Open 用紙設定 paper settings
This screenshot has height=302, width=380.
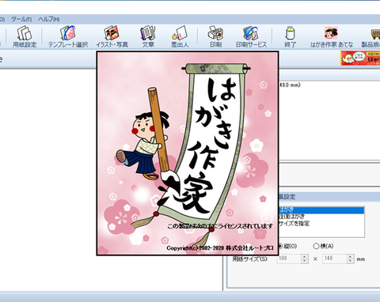pyautogui.click(x=25, y=36)
